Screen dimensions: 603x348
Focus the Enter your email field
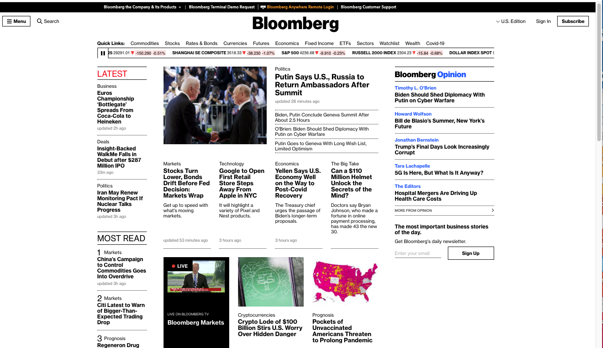point(417,253)
